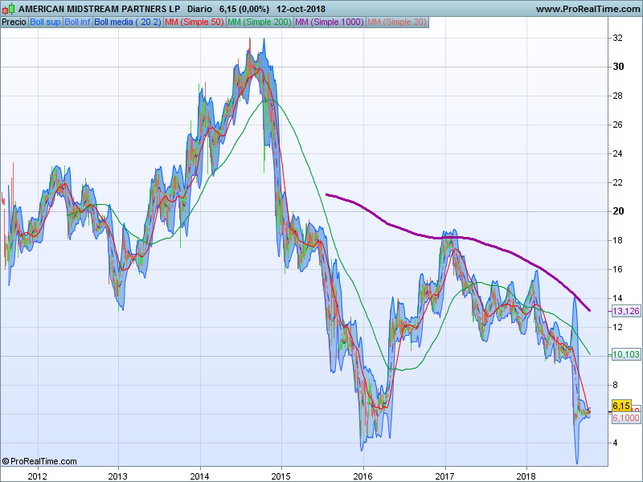Viewport: 643px width, 482px height.
Task: Click the 16 price axis label
Action: coord(617,269)
